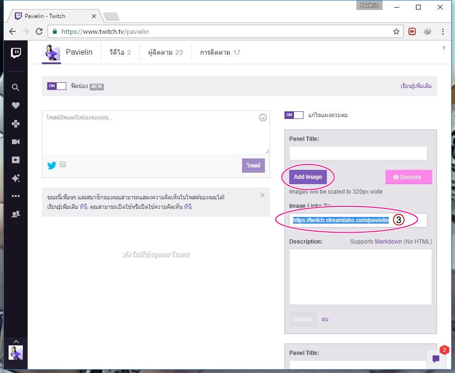Click the Image Links To URL field
Image resolution: width=455 pixels, height=373 pixels.
[358, 220]
